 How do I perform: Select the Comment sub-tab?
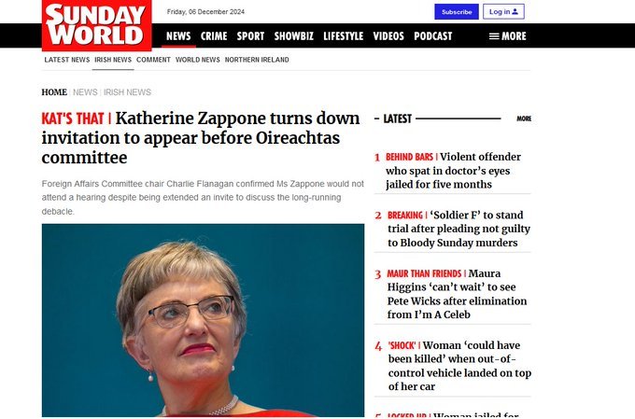tap(153, 60)
